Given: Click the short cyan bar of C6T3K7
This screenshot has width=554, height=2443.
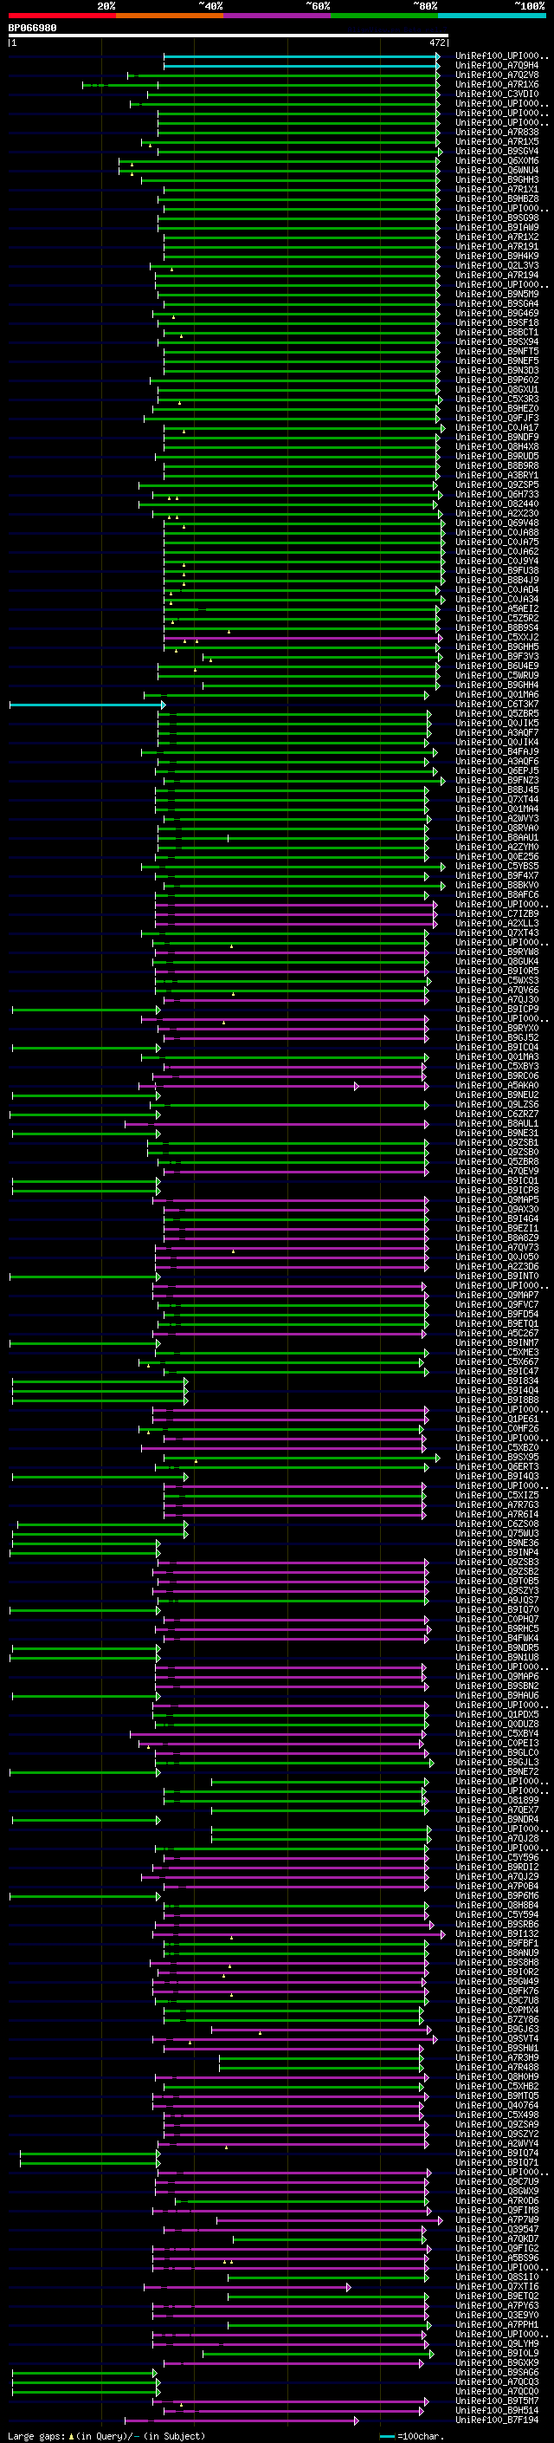Looking at the screenshot, I should [87, 705].
